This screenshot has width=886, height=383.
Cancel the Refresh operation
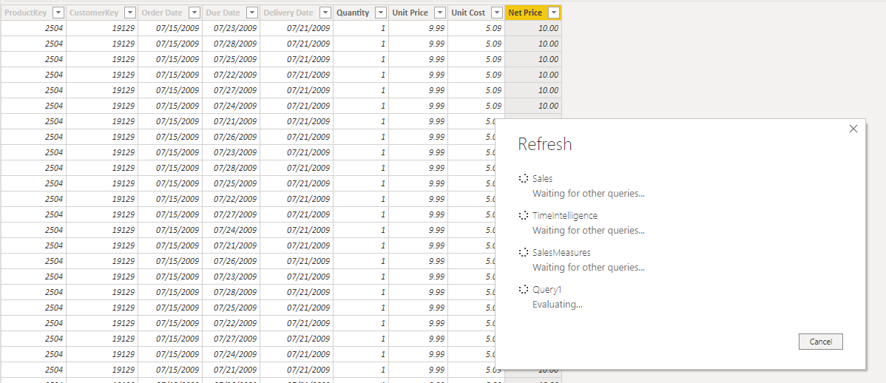tap(820, 342)
